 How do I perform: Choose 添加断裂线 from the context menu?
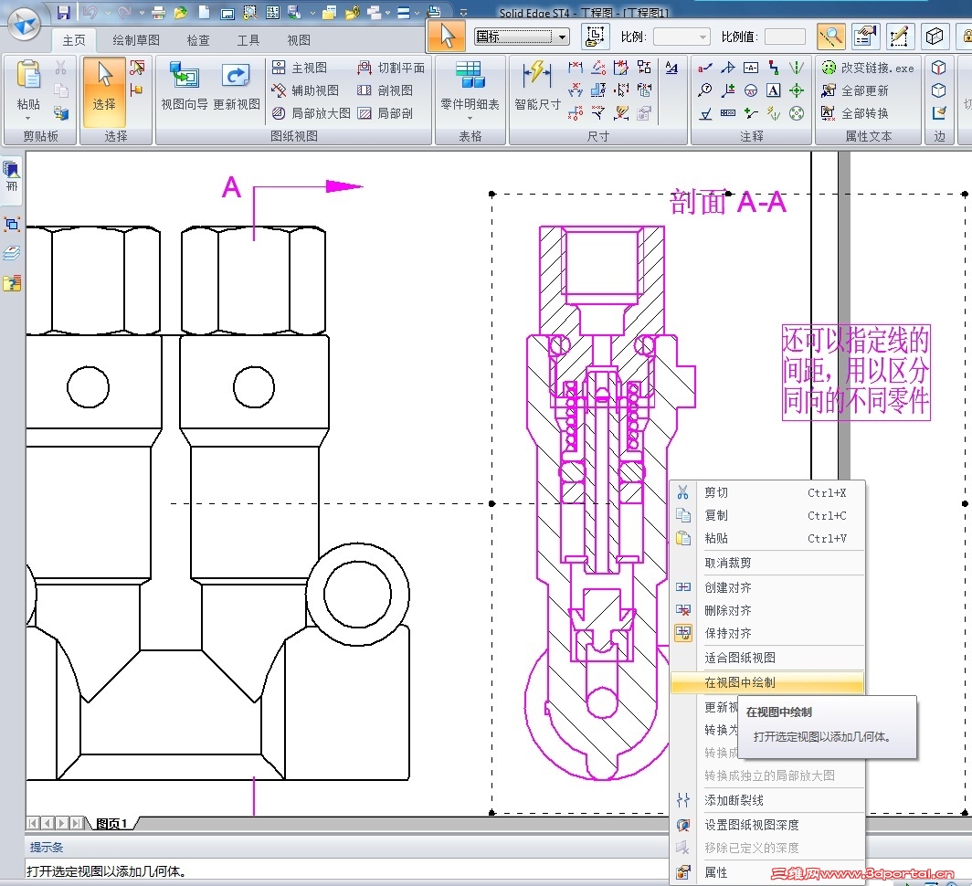click(x=767, y=800)
